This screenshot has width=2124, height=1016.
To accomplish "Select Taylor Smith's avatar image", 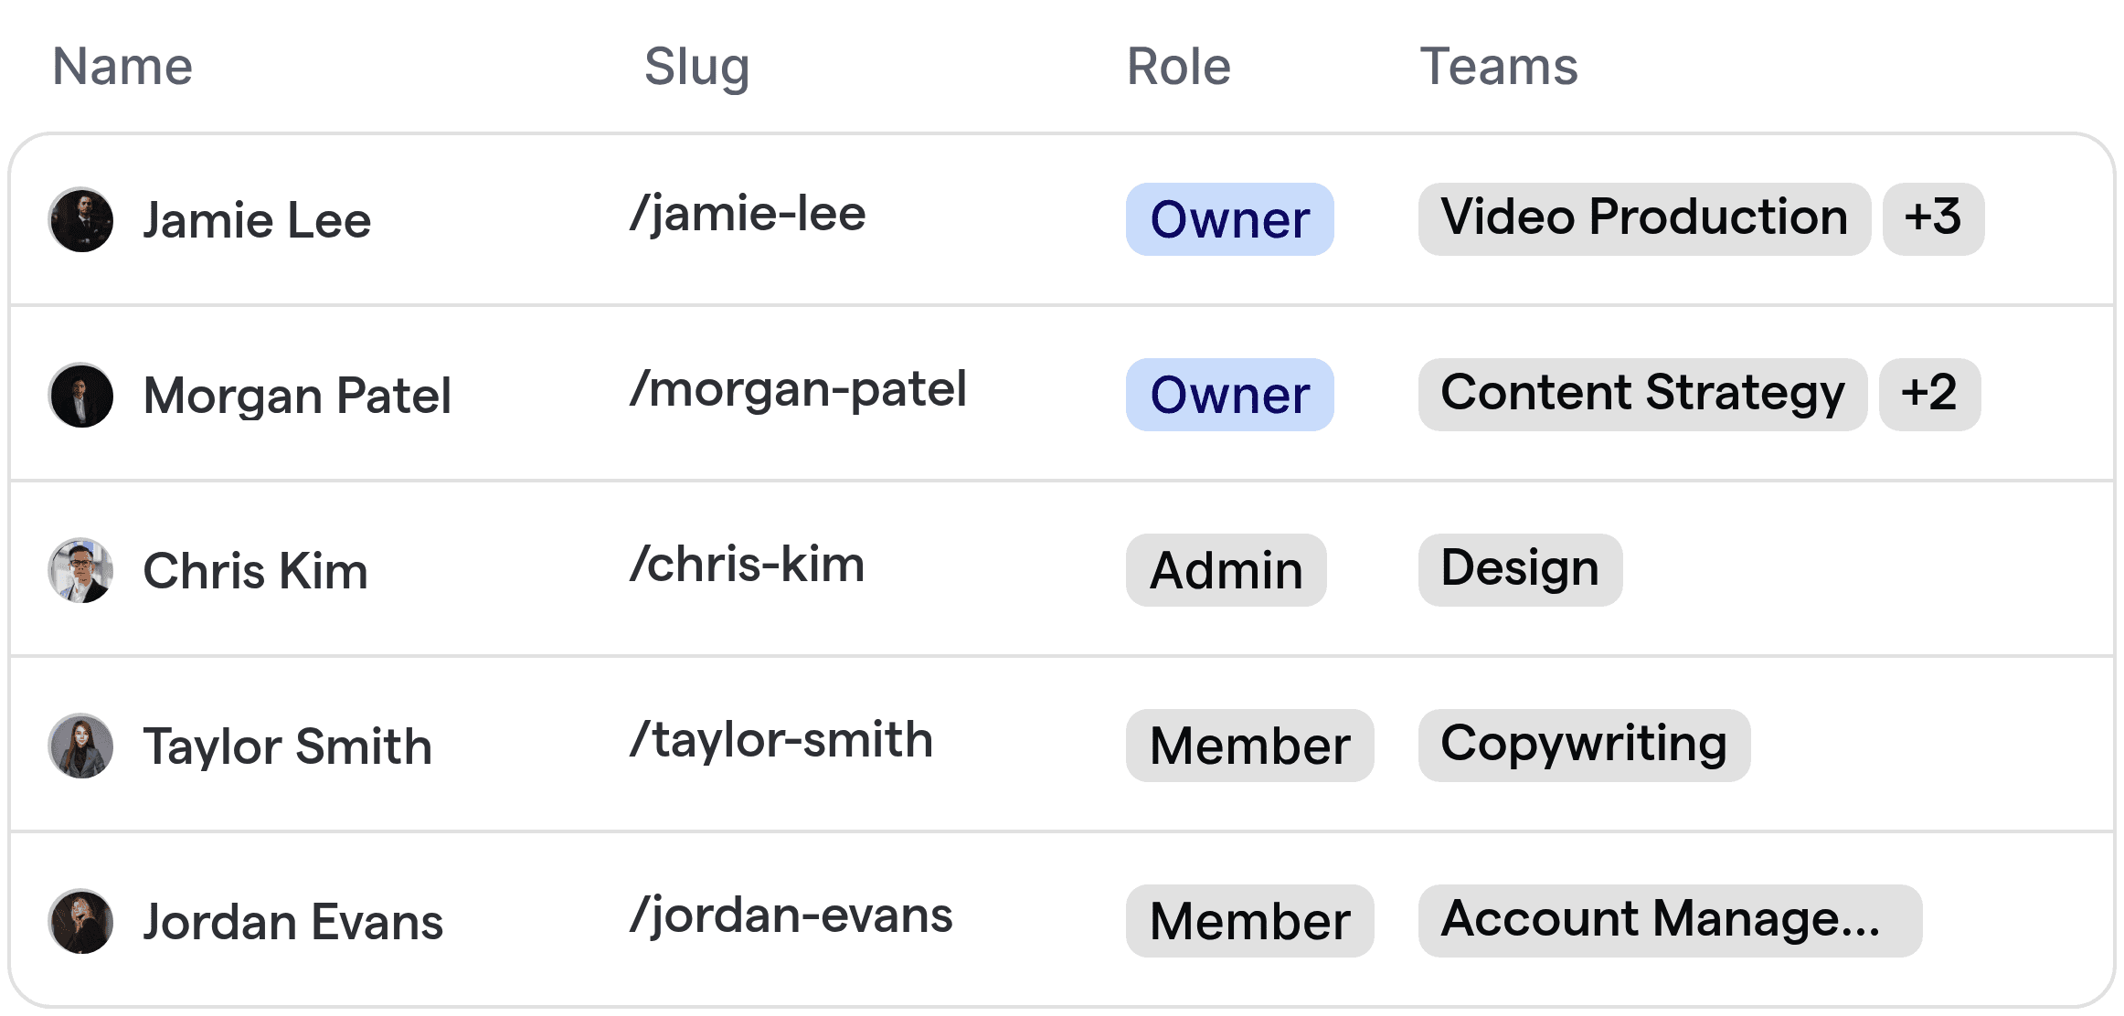I will (x=81, y=746).
